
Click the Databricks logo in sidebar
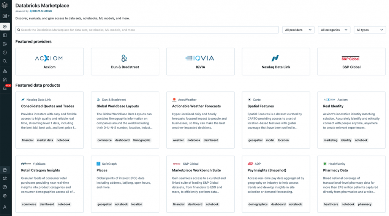(5, 5)
